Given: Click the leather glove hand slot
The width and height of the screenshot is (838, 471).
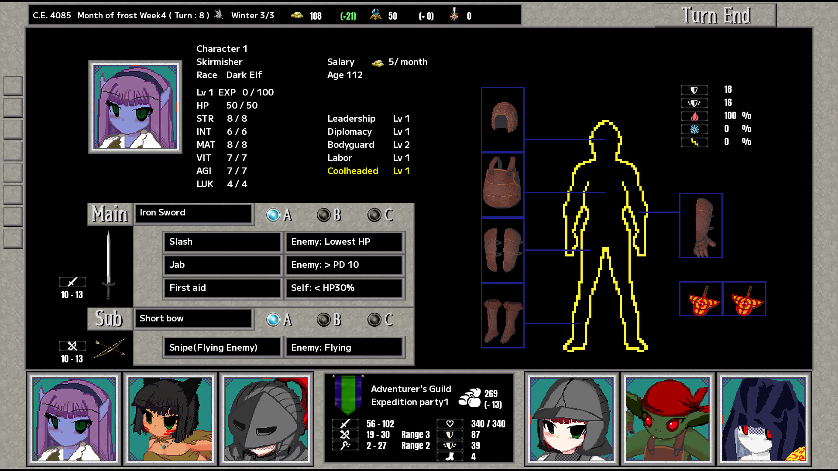Looking at the screenshot, I should (701, 225).
